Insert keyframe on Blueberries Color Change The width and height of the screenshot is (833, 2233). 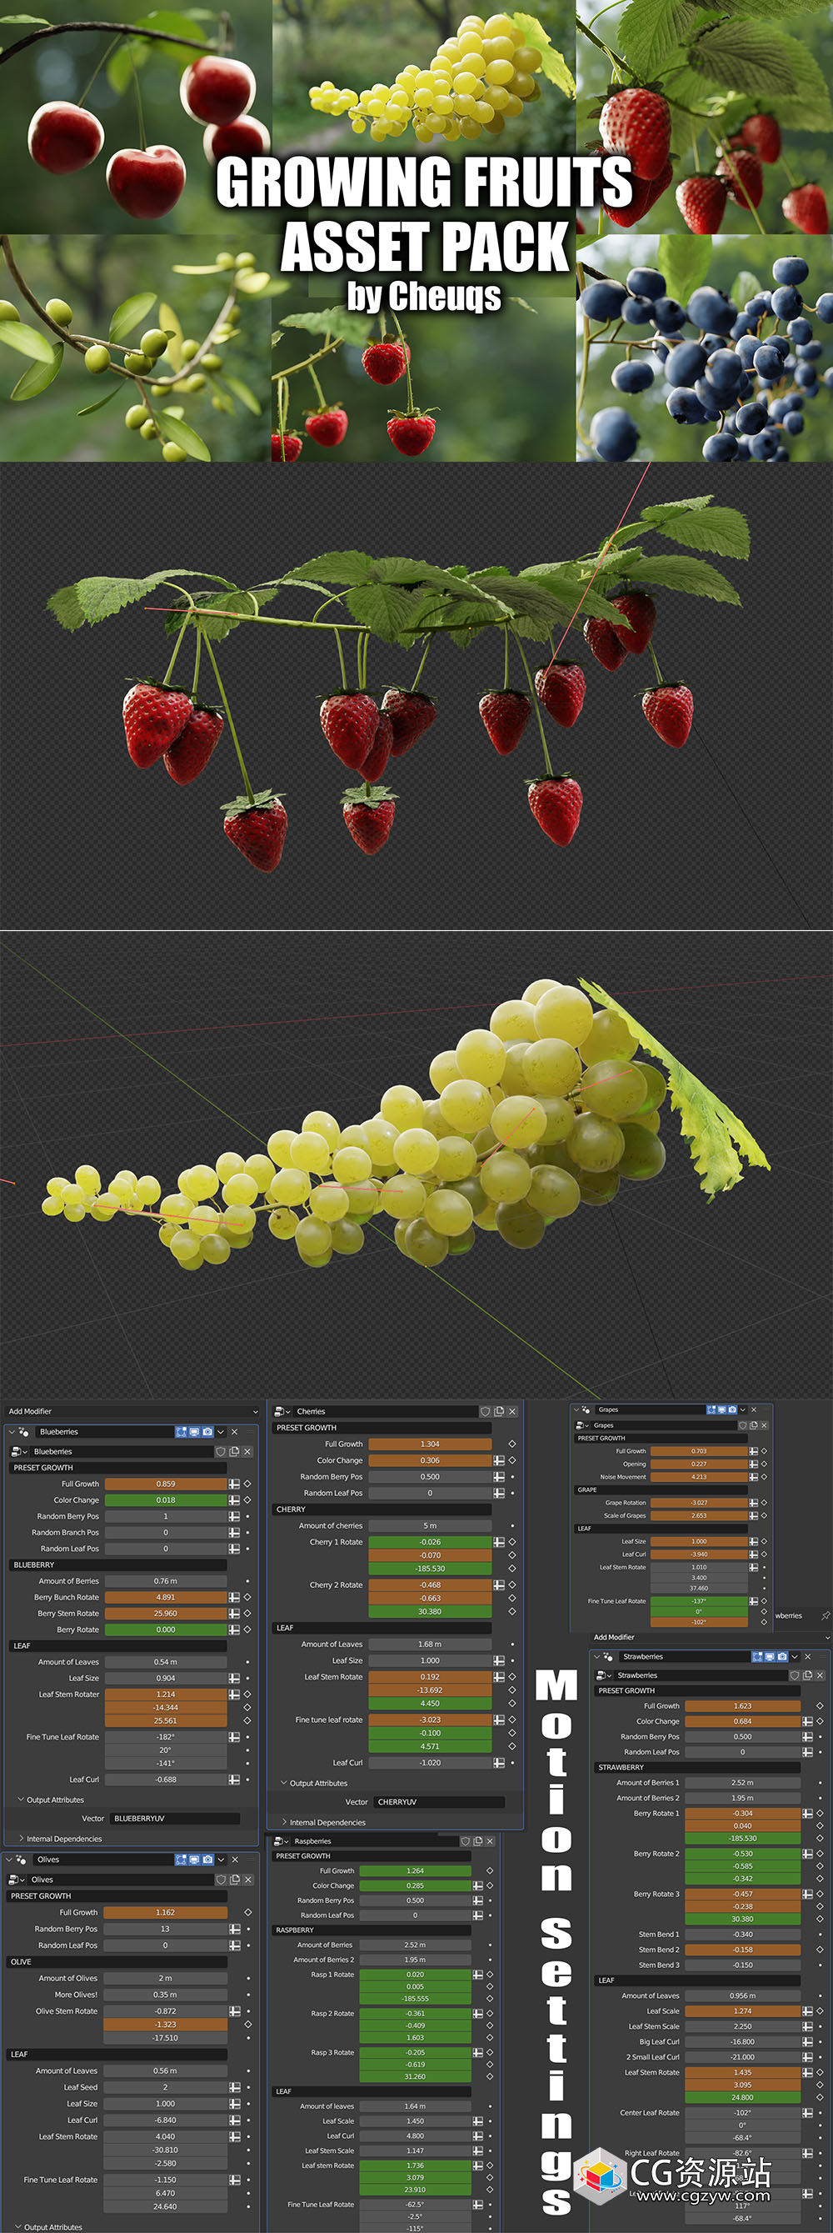247,1500
